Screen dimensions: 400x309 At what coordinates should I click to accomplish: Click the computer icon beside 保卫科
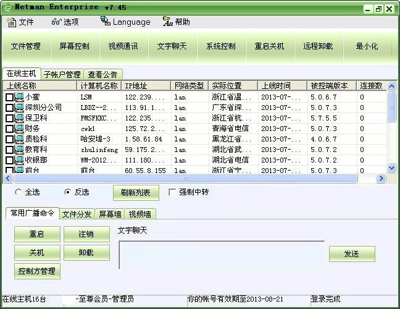19,118
